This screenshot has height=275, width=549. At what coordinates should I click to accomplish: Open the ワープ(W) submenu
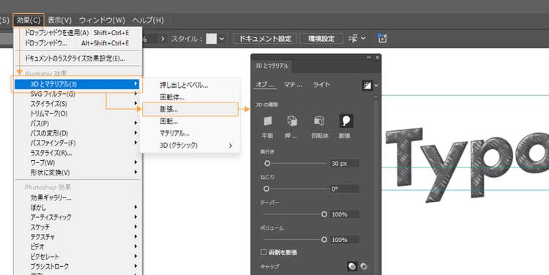click(x=78, y=162)
